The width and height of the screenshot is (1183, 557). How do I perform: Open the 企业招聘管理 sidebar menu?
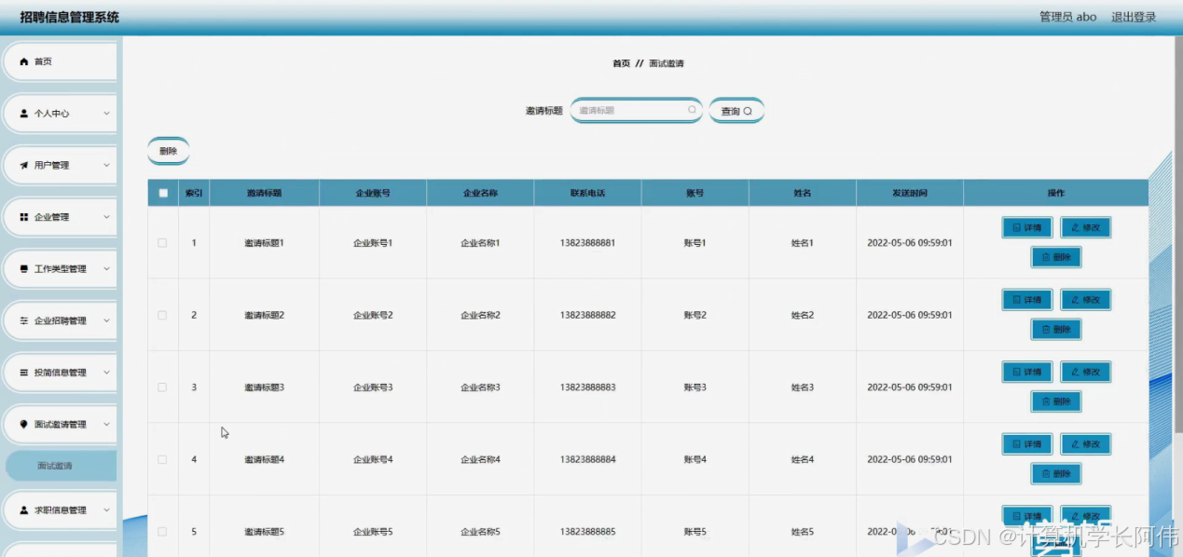60,320
